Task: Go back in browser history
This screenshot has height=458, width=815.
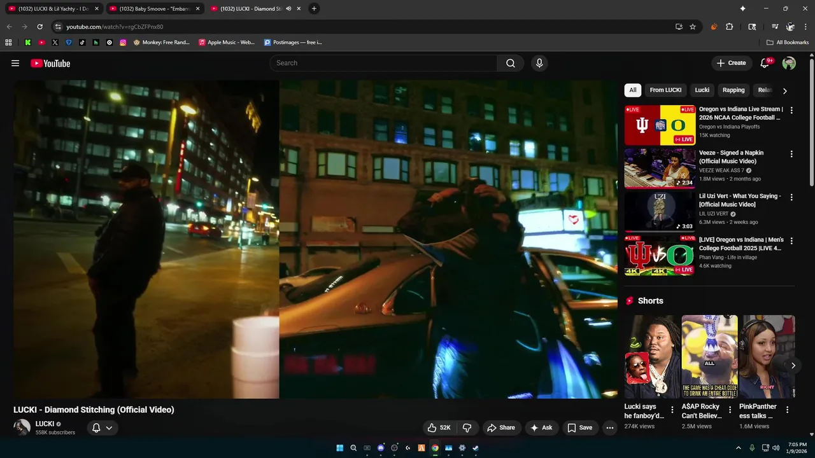Action: [x=9, y=27]
